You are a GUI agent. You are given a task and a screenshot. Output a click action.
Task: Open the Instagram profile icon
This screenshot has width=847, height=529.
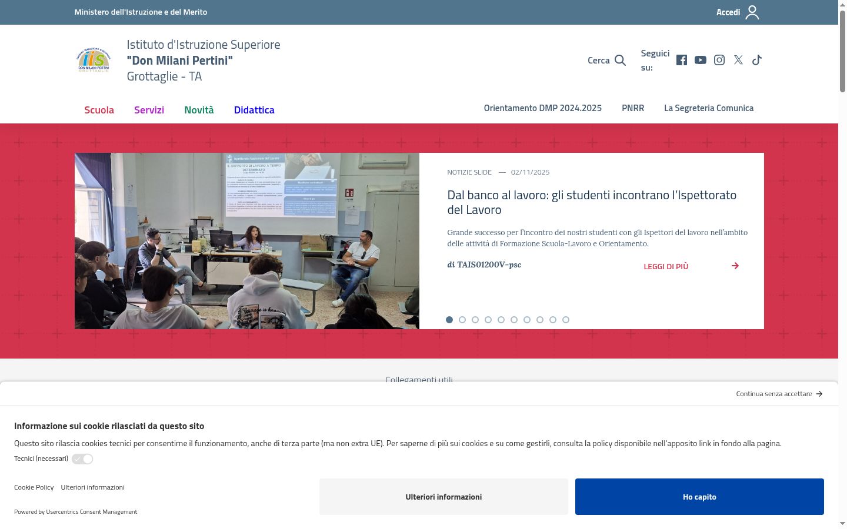[x=719, y=60]
